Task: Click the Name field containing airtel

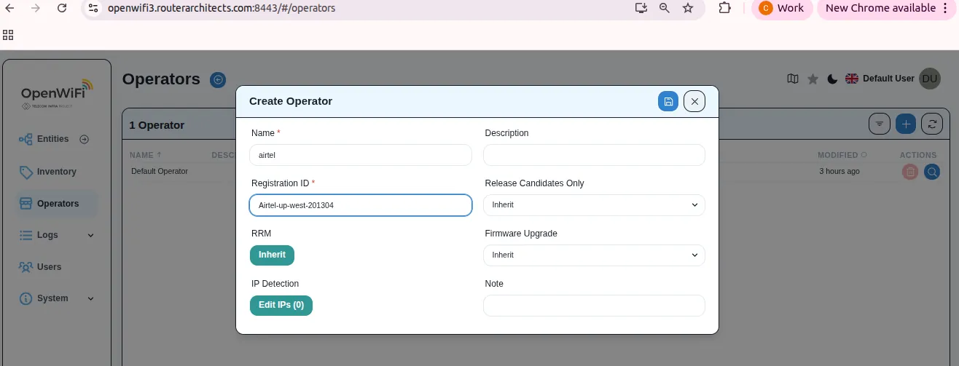Action: click(361, 155)
